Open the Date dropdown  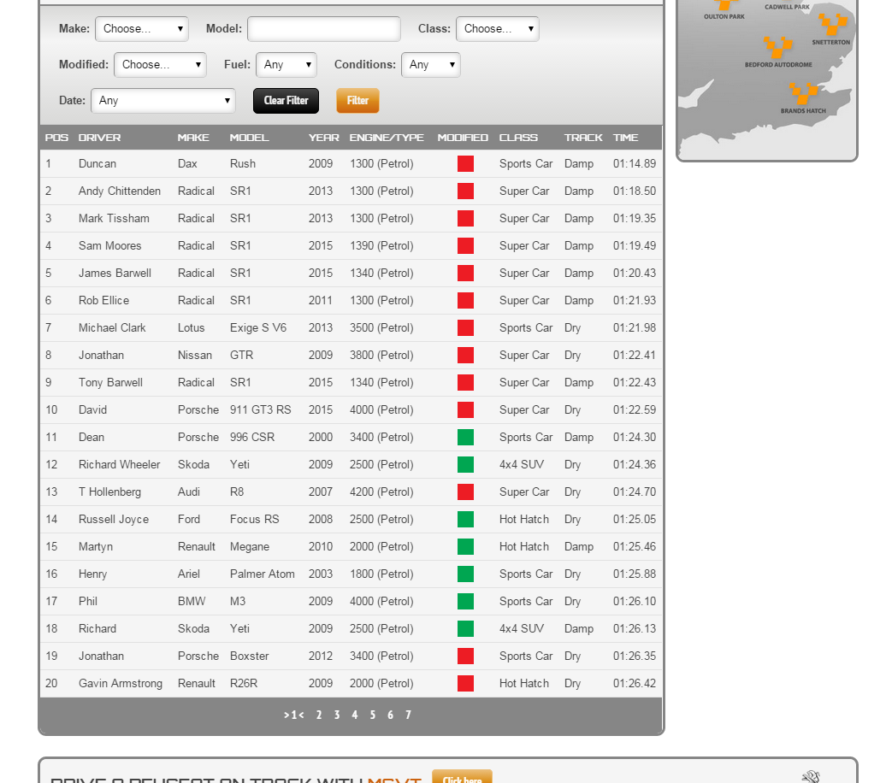click(163, 101)
